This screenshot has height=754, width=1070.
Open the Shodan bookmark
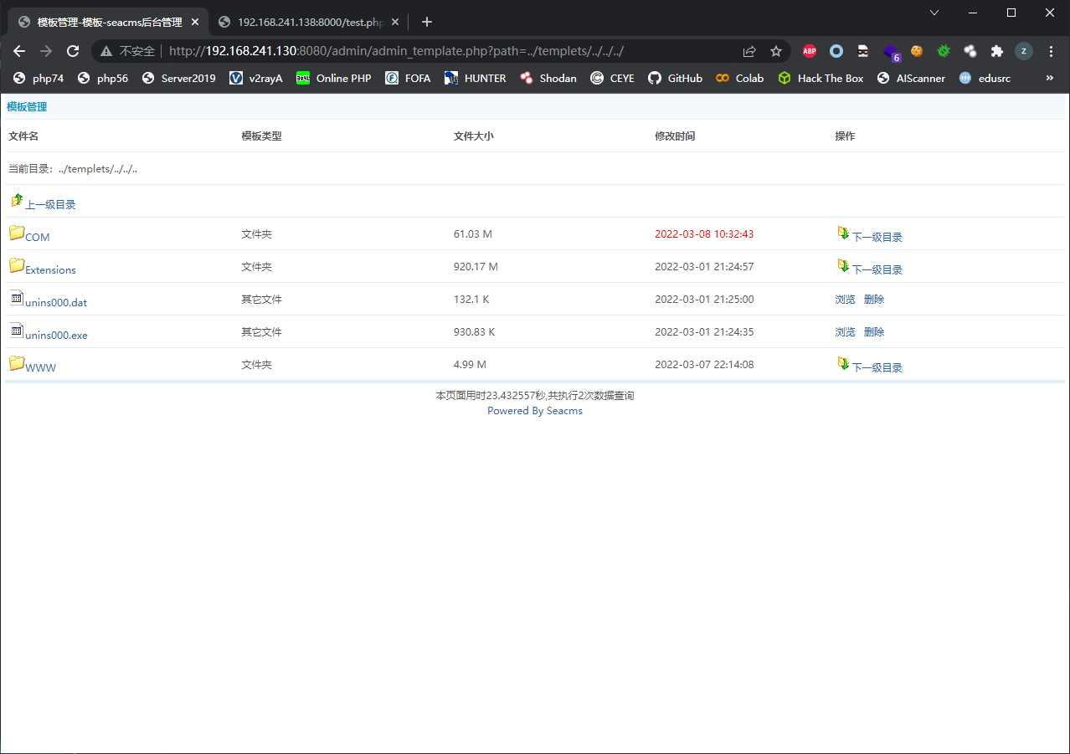(548, 78)
